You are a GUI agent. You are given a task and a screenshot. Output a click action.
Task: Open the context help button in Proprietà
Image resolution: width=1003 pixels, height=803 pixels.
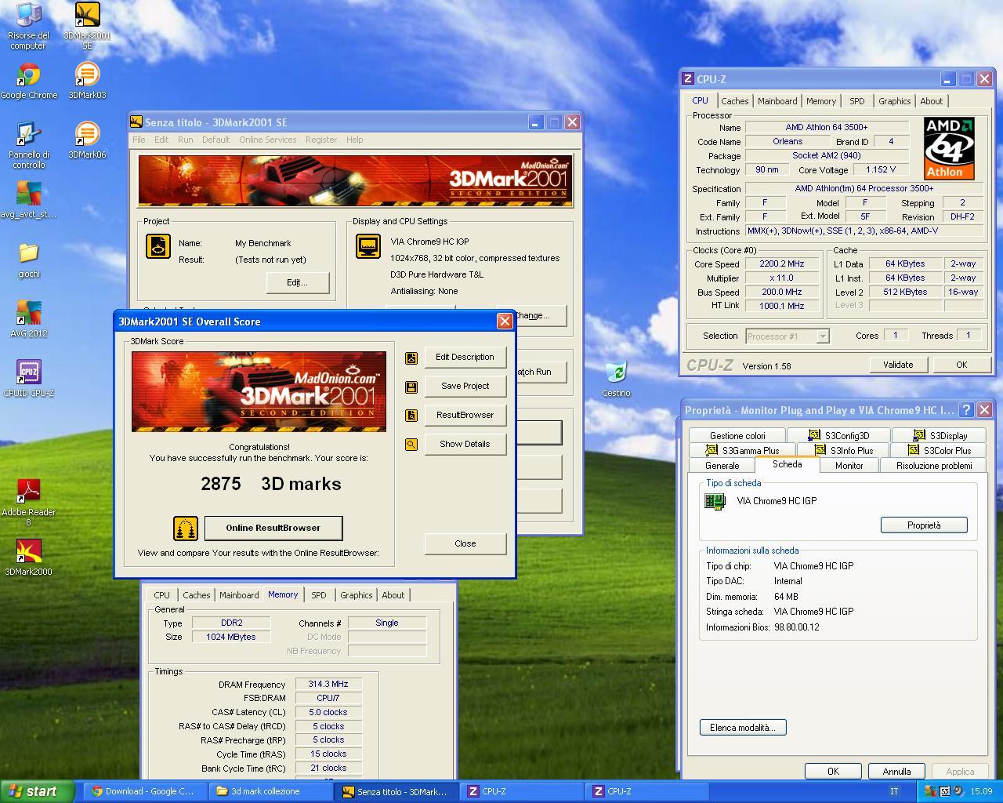coord(966,410)
